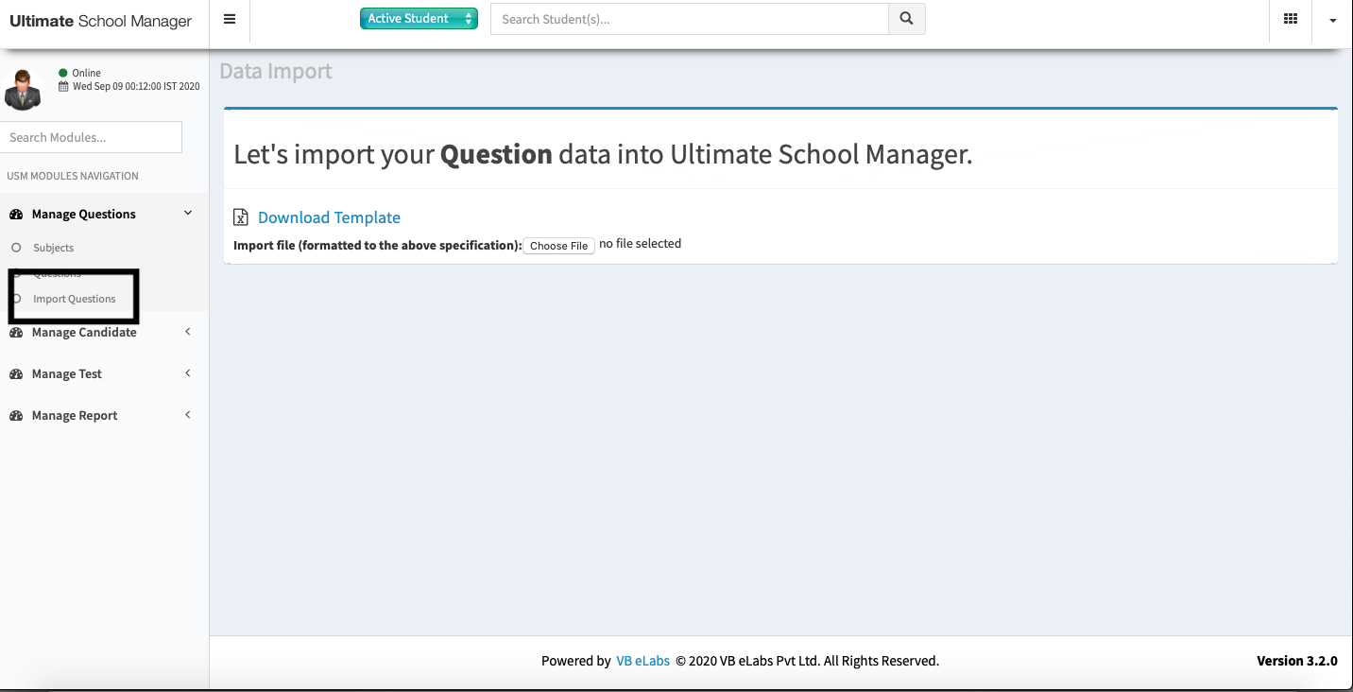The width and height of the screenshot is (1353, 692).
Task: Expand the Manage Report chevron
Action: [188, 415]
